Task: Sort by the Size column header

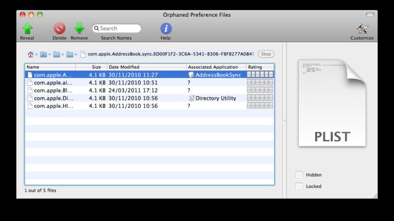Action: [91, 67]
